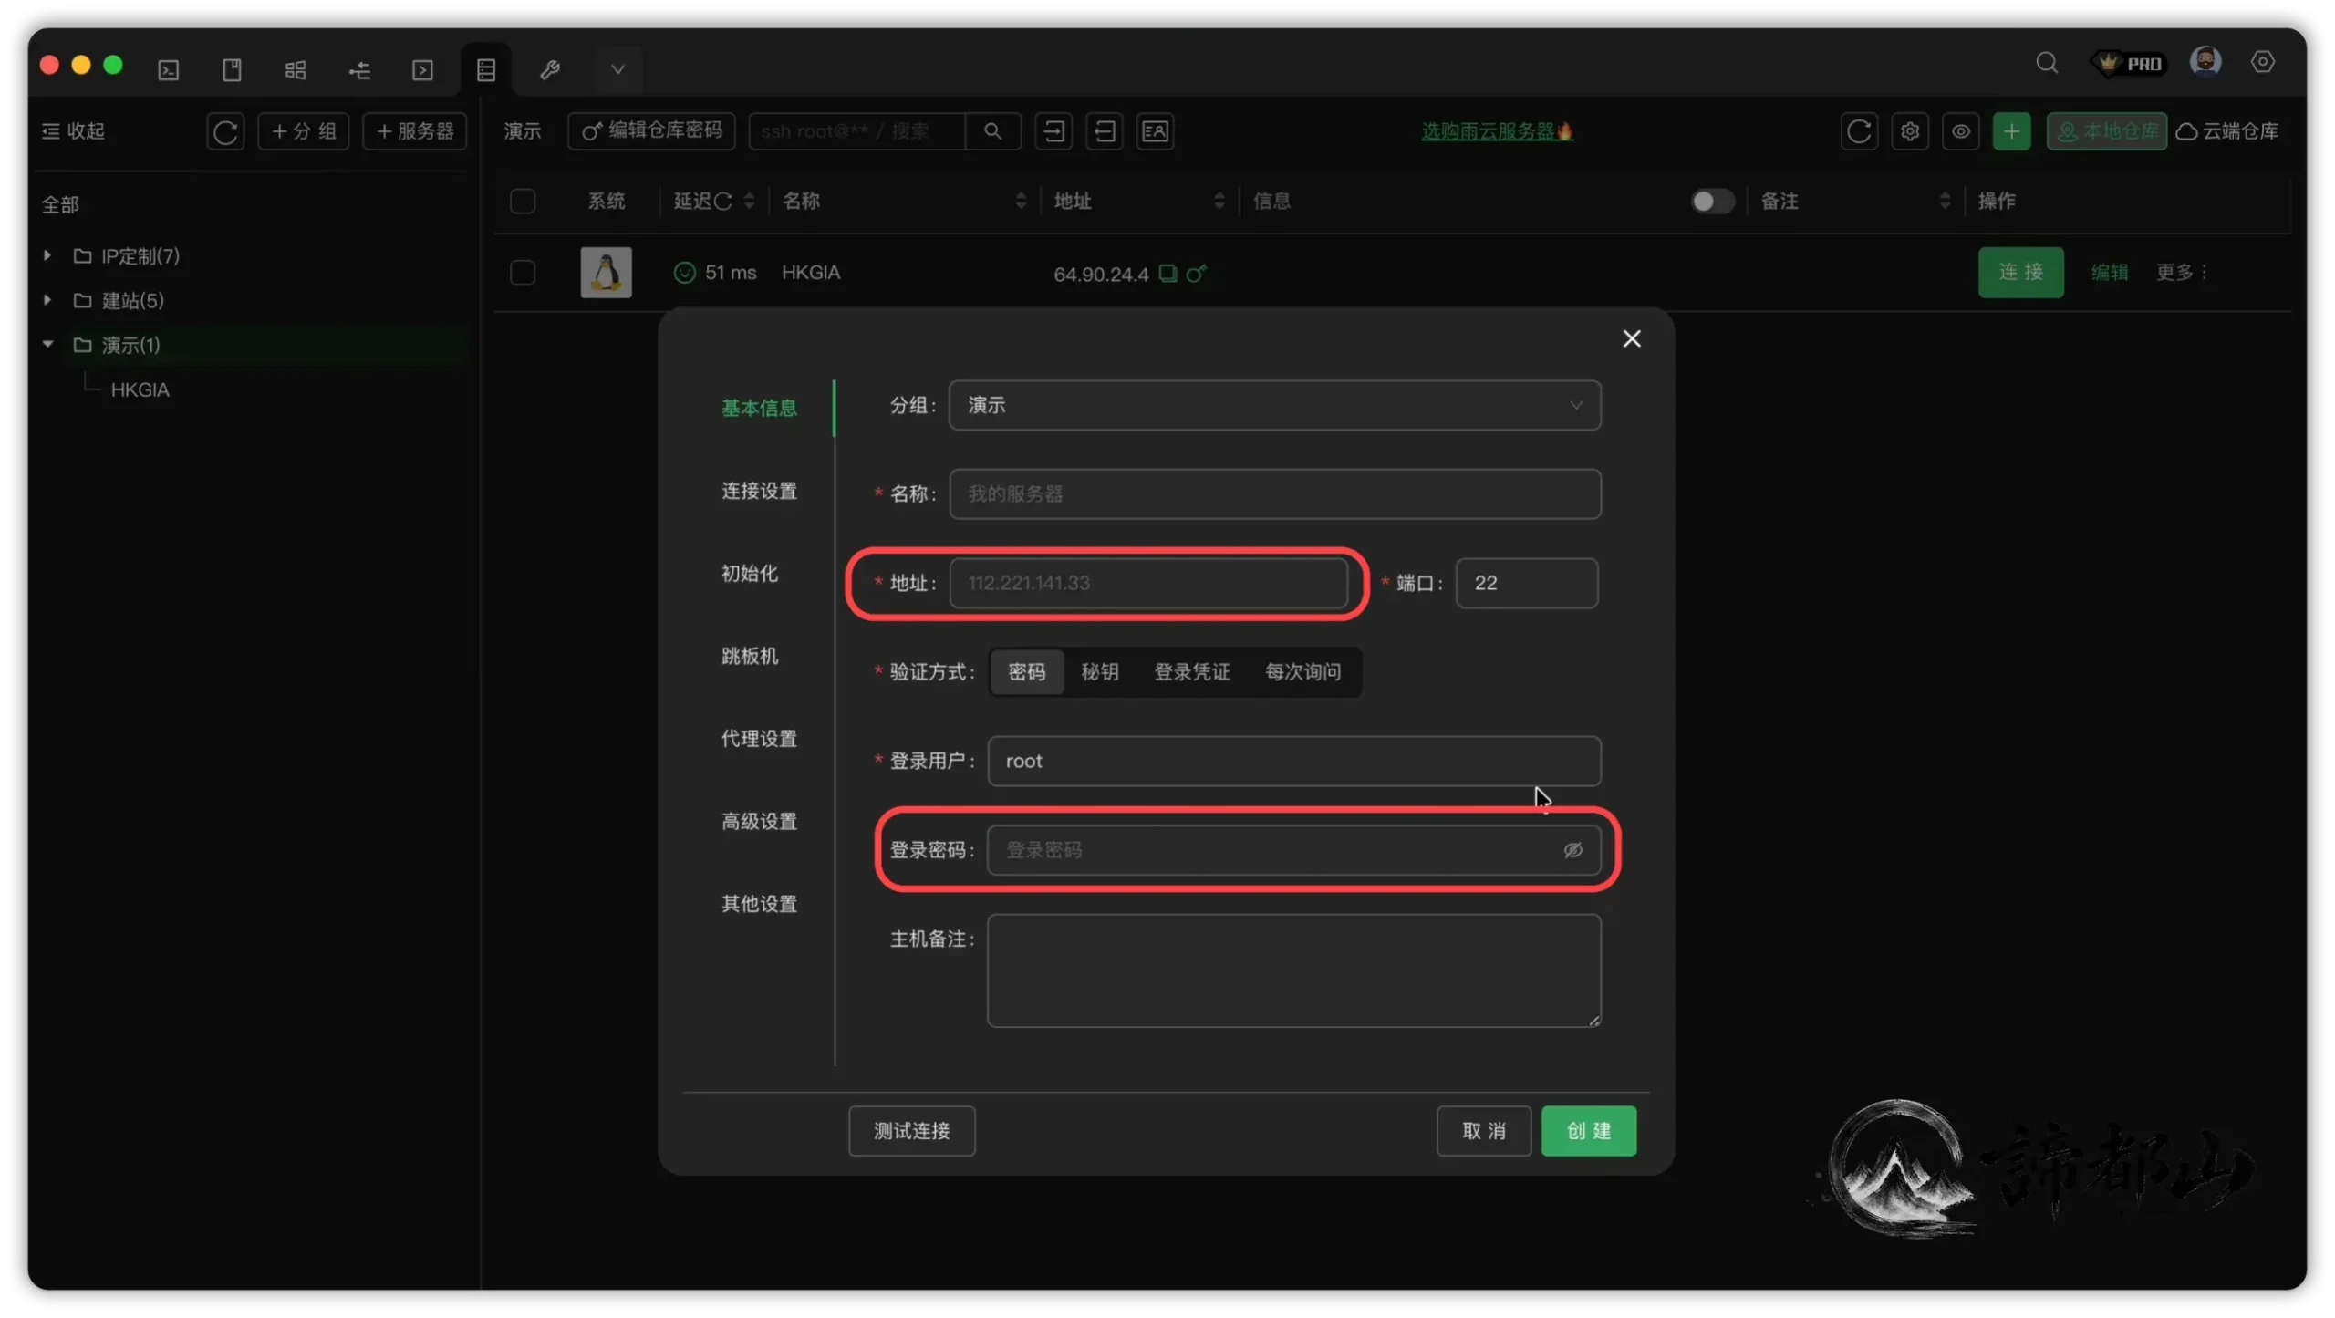Image resolution: width=2335 pixels, height=1318 pixels.
Task: Select 秘钥 authentication method
Action: tap(1099, 672)
